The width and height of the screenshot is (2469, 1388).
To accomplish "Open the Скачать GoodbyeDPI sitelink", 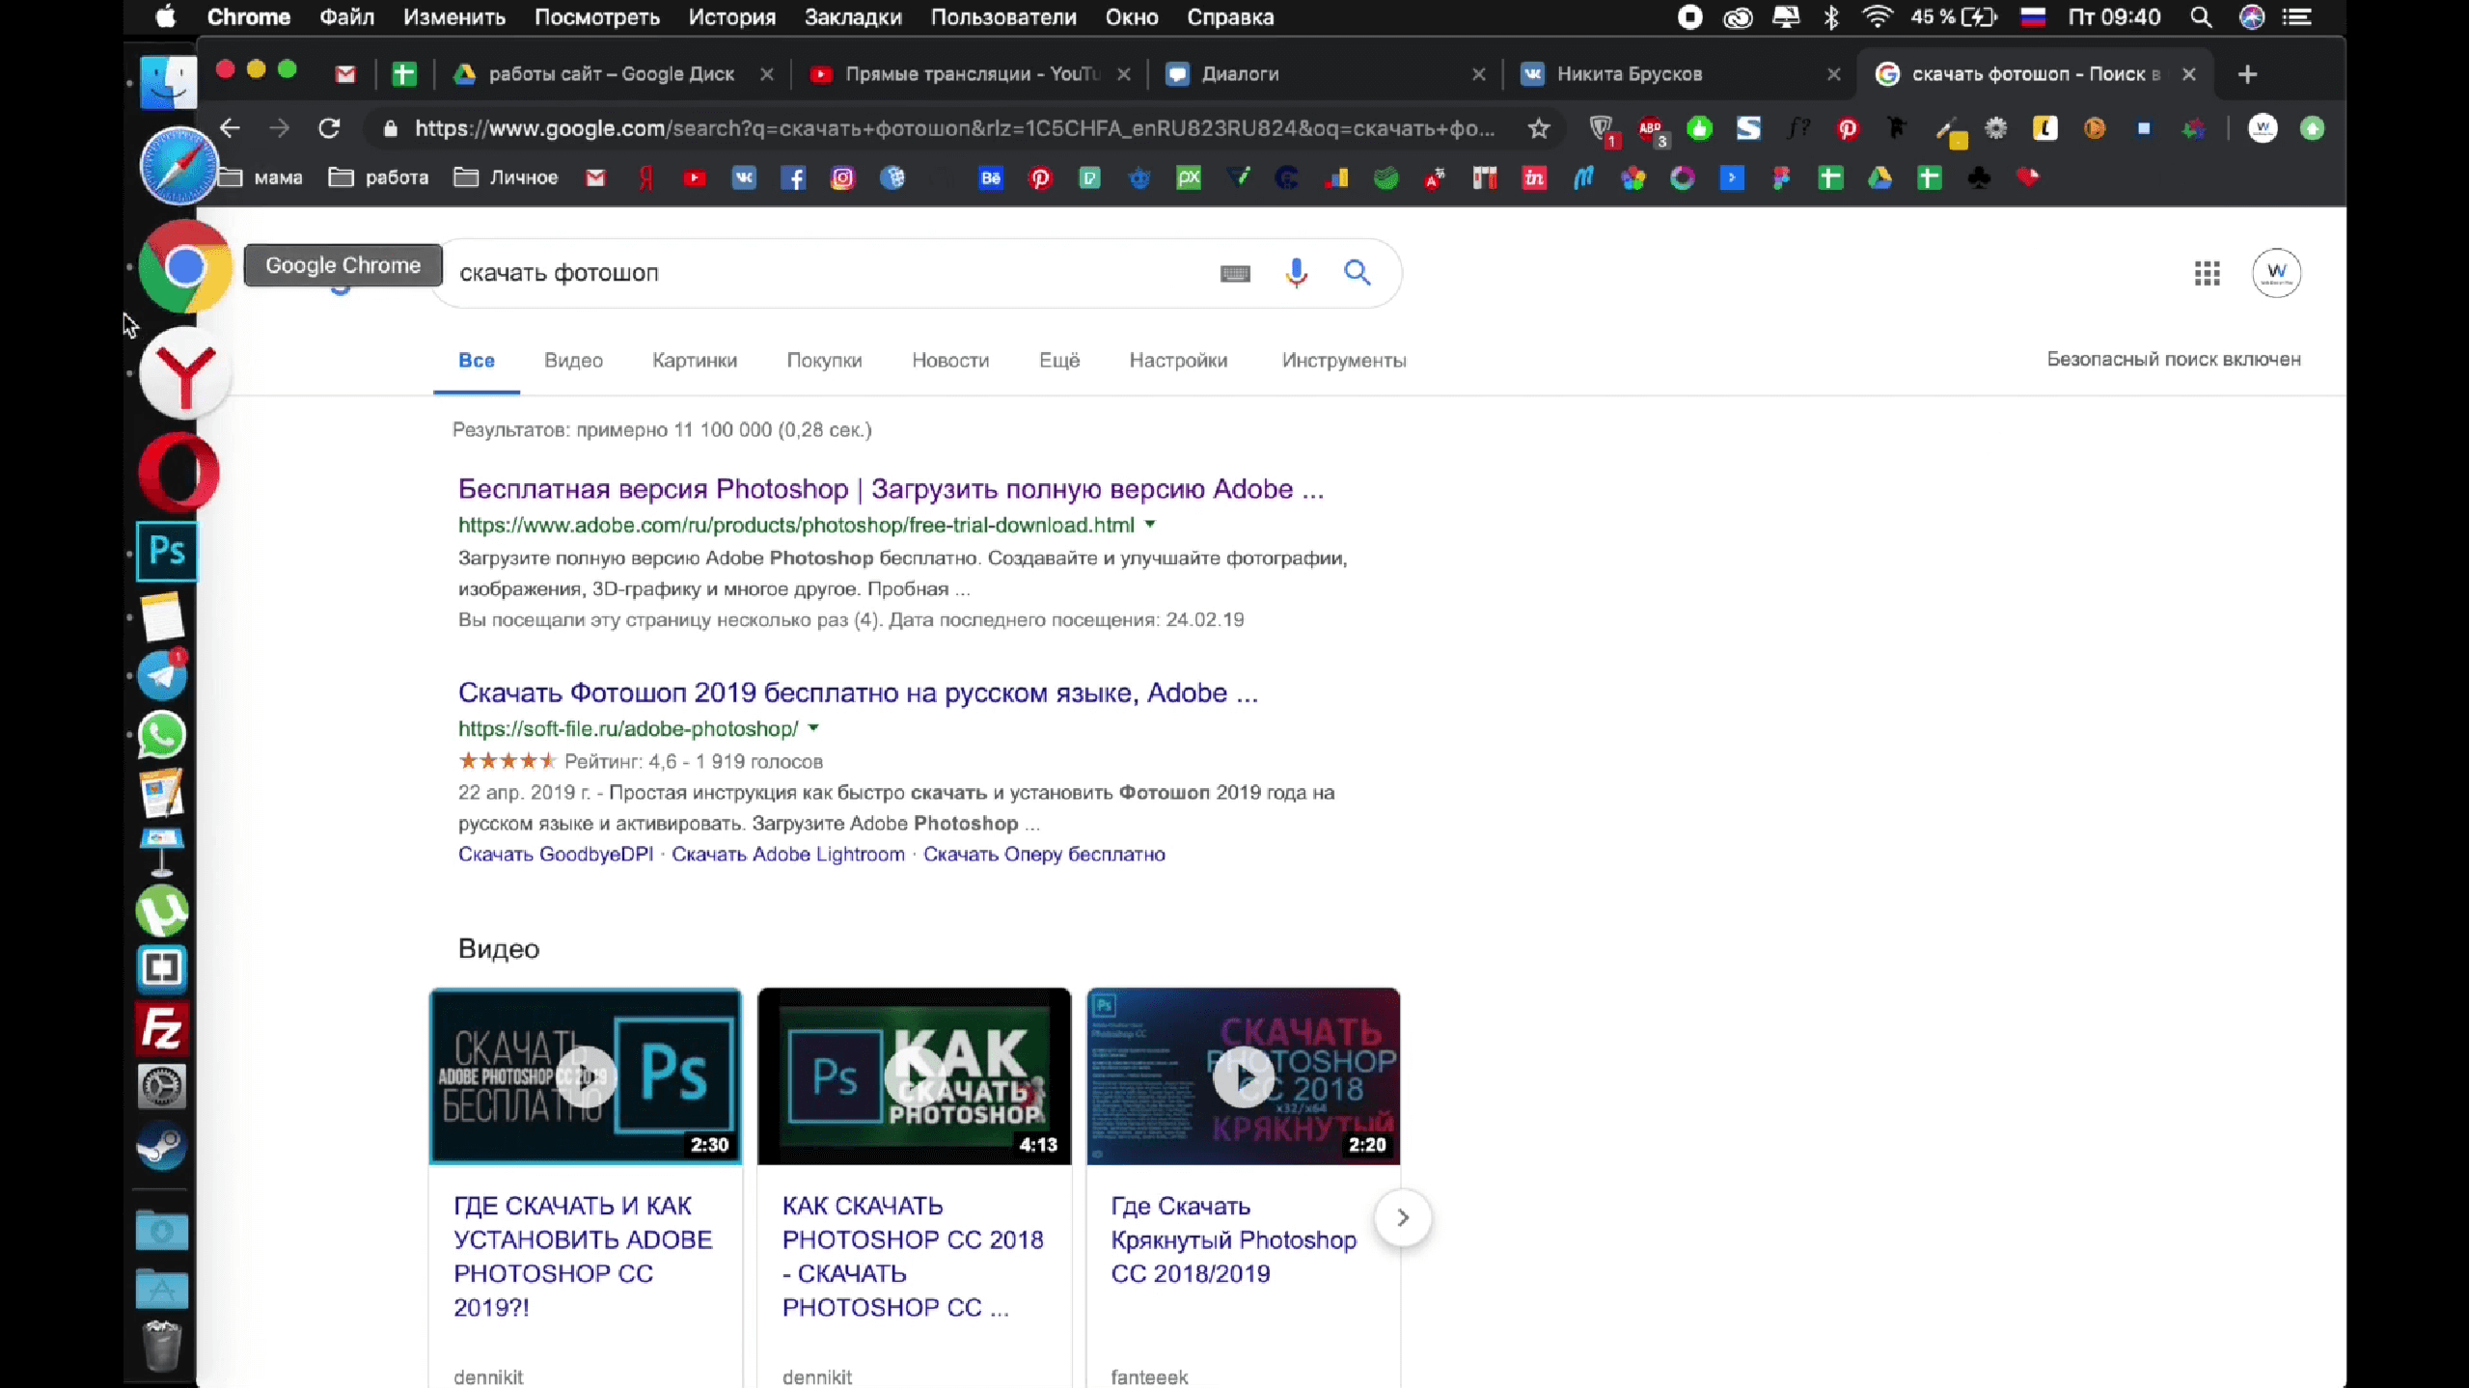I will click(x=556, y=854).
